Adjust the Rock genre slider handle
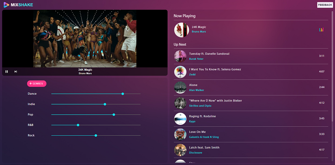Image resolution: width=335 pixels, height=165 pixels. click(96, 136)
